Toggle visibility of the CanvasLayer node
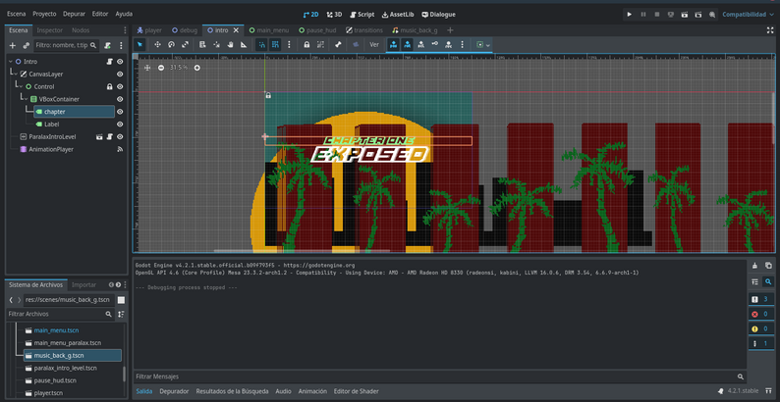780x402 pixels. [120, 74]
